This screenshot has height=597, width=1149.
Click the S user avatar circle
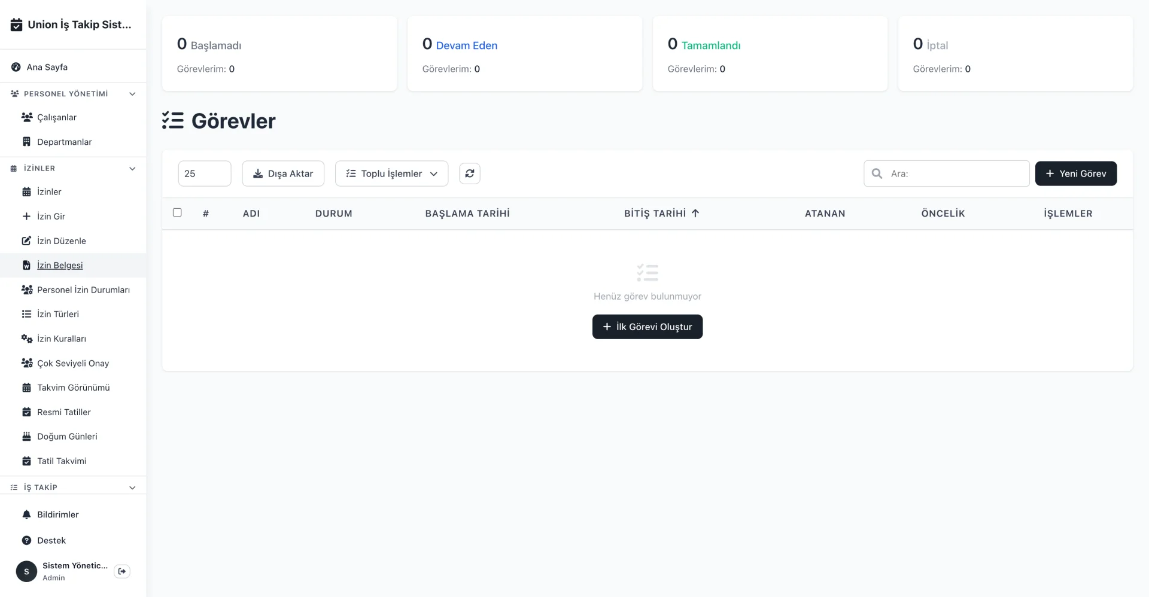click(x=26, y=571)
